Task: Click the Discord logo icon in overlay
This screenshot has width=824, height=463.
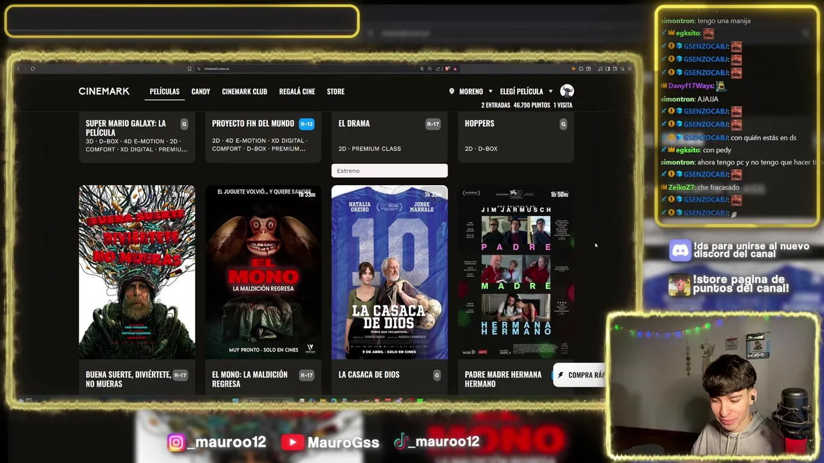Action: click(x=680, y=250)
